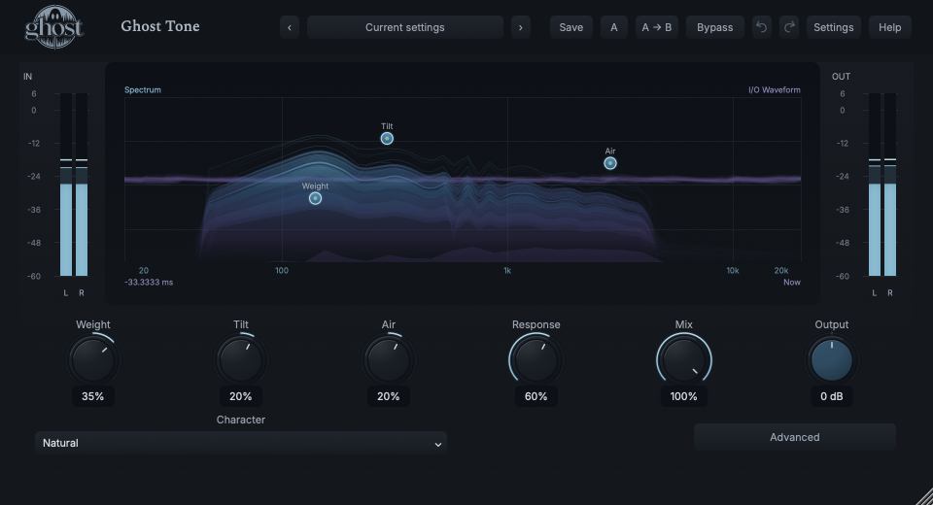Click the IN left channel meter
The width and height of the screenshot is (933, 505).
(x=65, y=185)
